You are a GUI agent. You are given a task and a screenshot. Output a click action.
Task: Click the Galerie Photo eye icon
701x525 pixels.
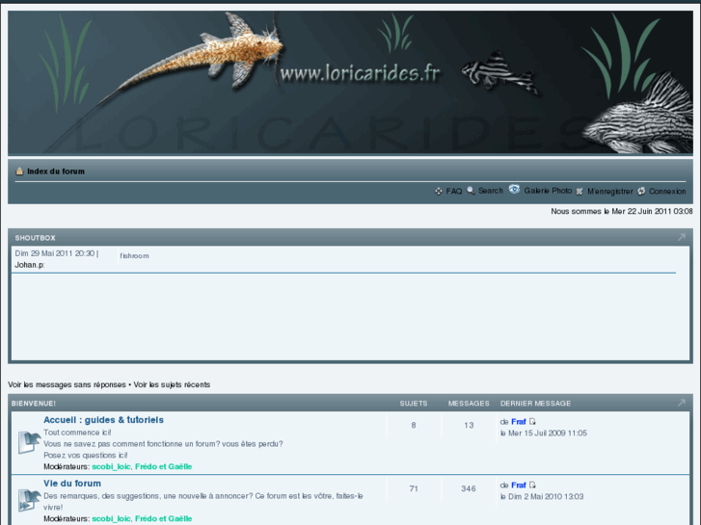(x=514, y=189)
